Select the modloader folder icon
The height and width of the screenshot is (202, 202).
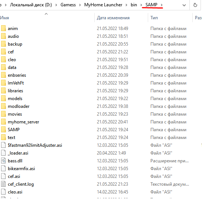click(3, 106)
